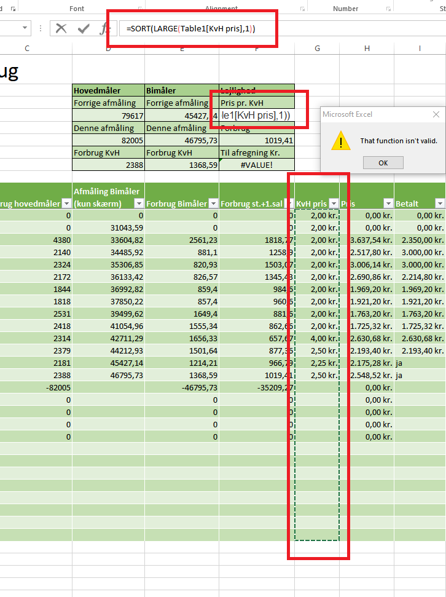446x597 pixels.
Task: Select the cell with 1649,4
Action: tap(182, 314)
